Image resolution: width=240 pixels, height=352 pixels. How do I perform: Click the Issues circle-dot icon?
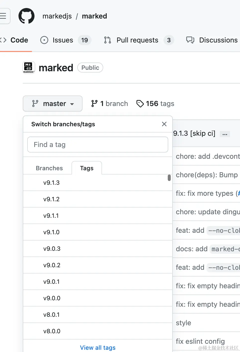coord(44,40)
